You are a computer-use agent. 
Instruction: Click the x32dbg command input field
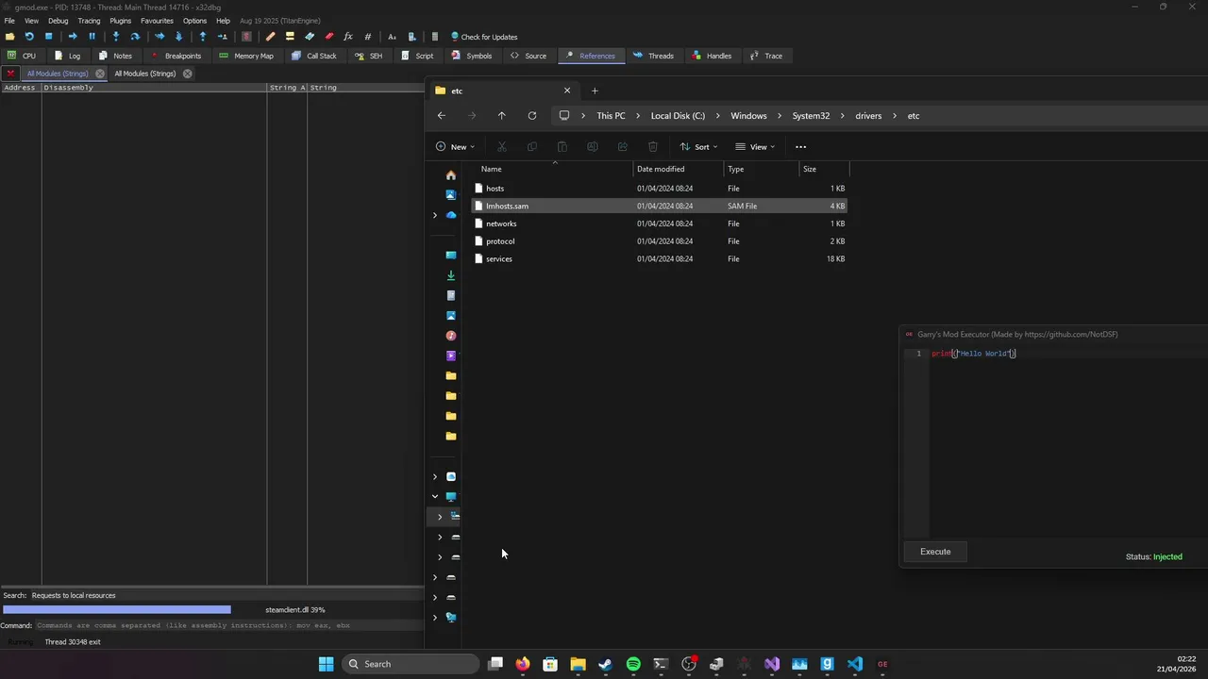229,625
